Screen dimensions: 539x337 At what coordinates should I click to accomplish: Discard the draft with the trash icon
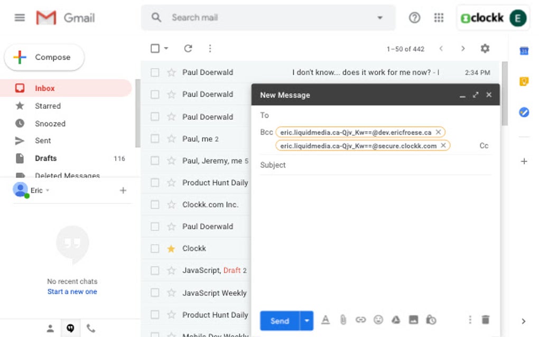485,320
